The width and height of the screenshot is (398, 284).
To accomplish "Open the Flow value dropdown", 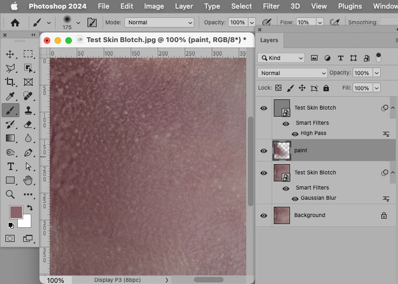I will point(320,23).
